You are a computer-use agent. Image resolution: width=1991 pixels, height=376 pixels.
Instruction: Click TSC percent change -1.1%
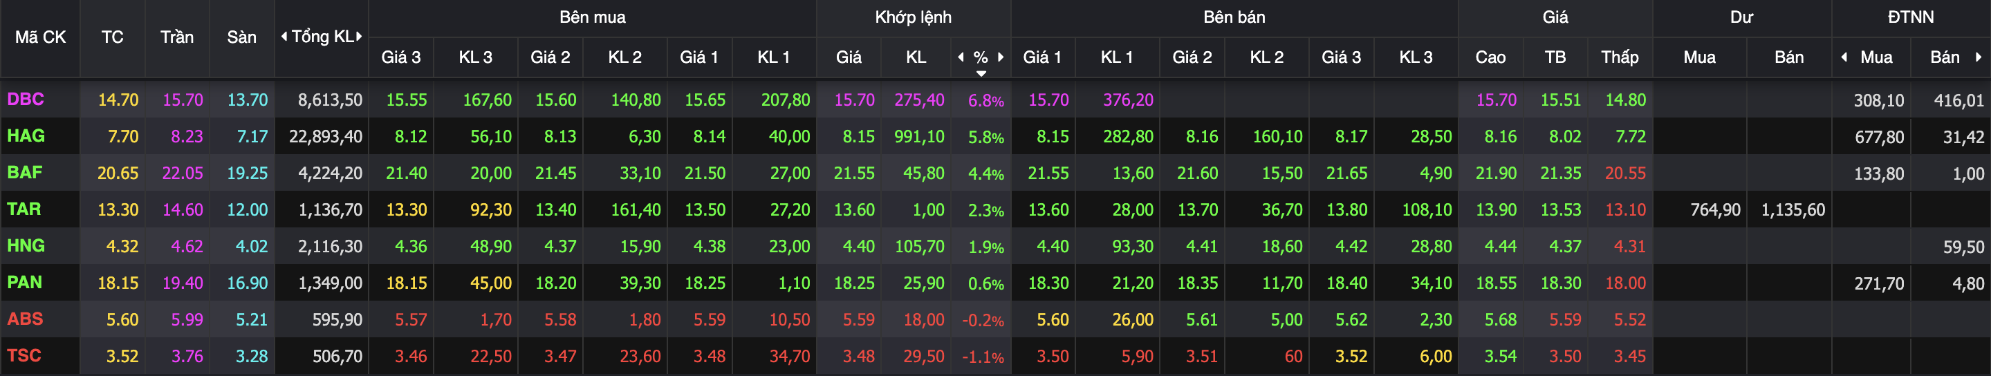983,357
